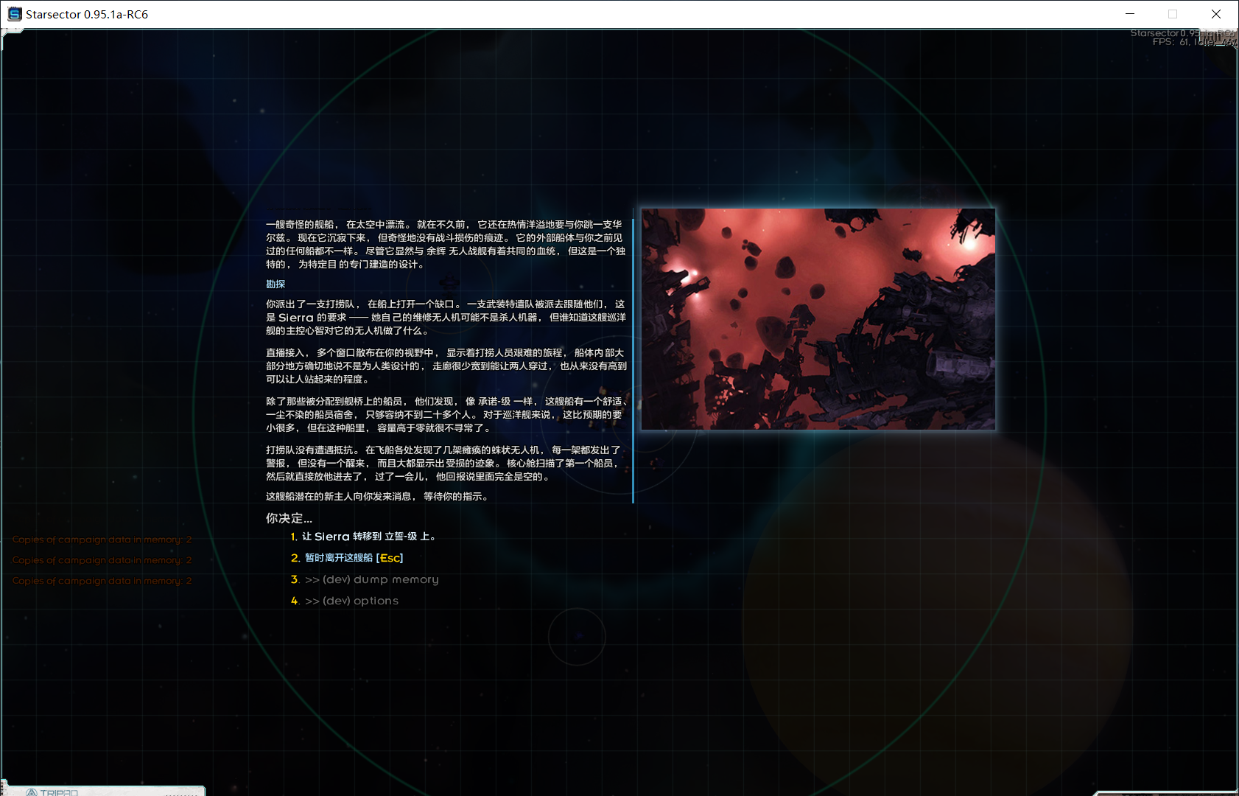
Task: Click the TRIPAD panel label
Action: click(59, 792)
